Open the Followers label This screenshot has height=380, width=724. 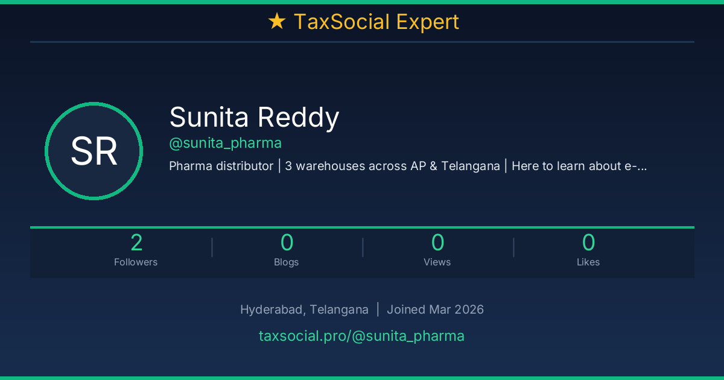pos(136,262)
